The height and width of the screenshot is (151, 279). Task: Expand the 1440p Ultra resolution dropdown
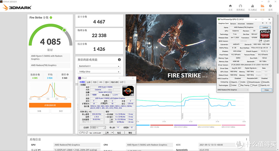point(99,72)
